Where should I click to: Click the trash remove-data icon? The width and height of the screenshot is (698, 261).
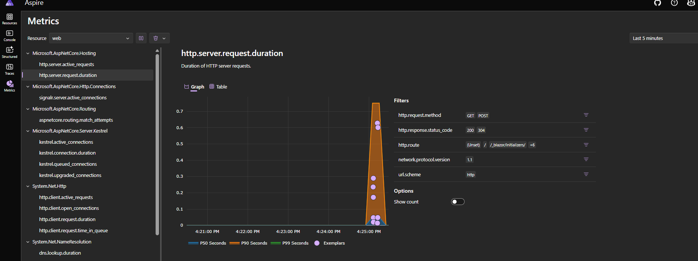[x=156, y=38]
